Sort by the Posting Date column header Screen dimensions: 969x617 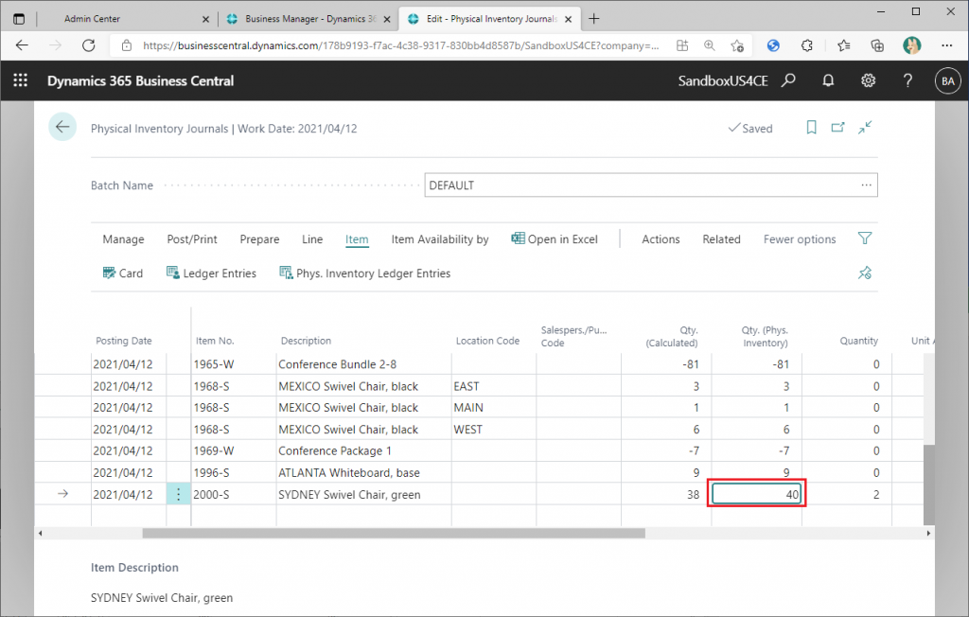pos(124,341)
